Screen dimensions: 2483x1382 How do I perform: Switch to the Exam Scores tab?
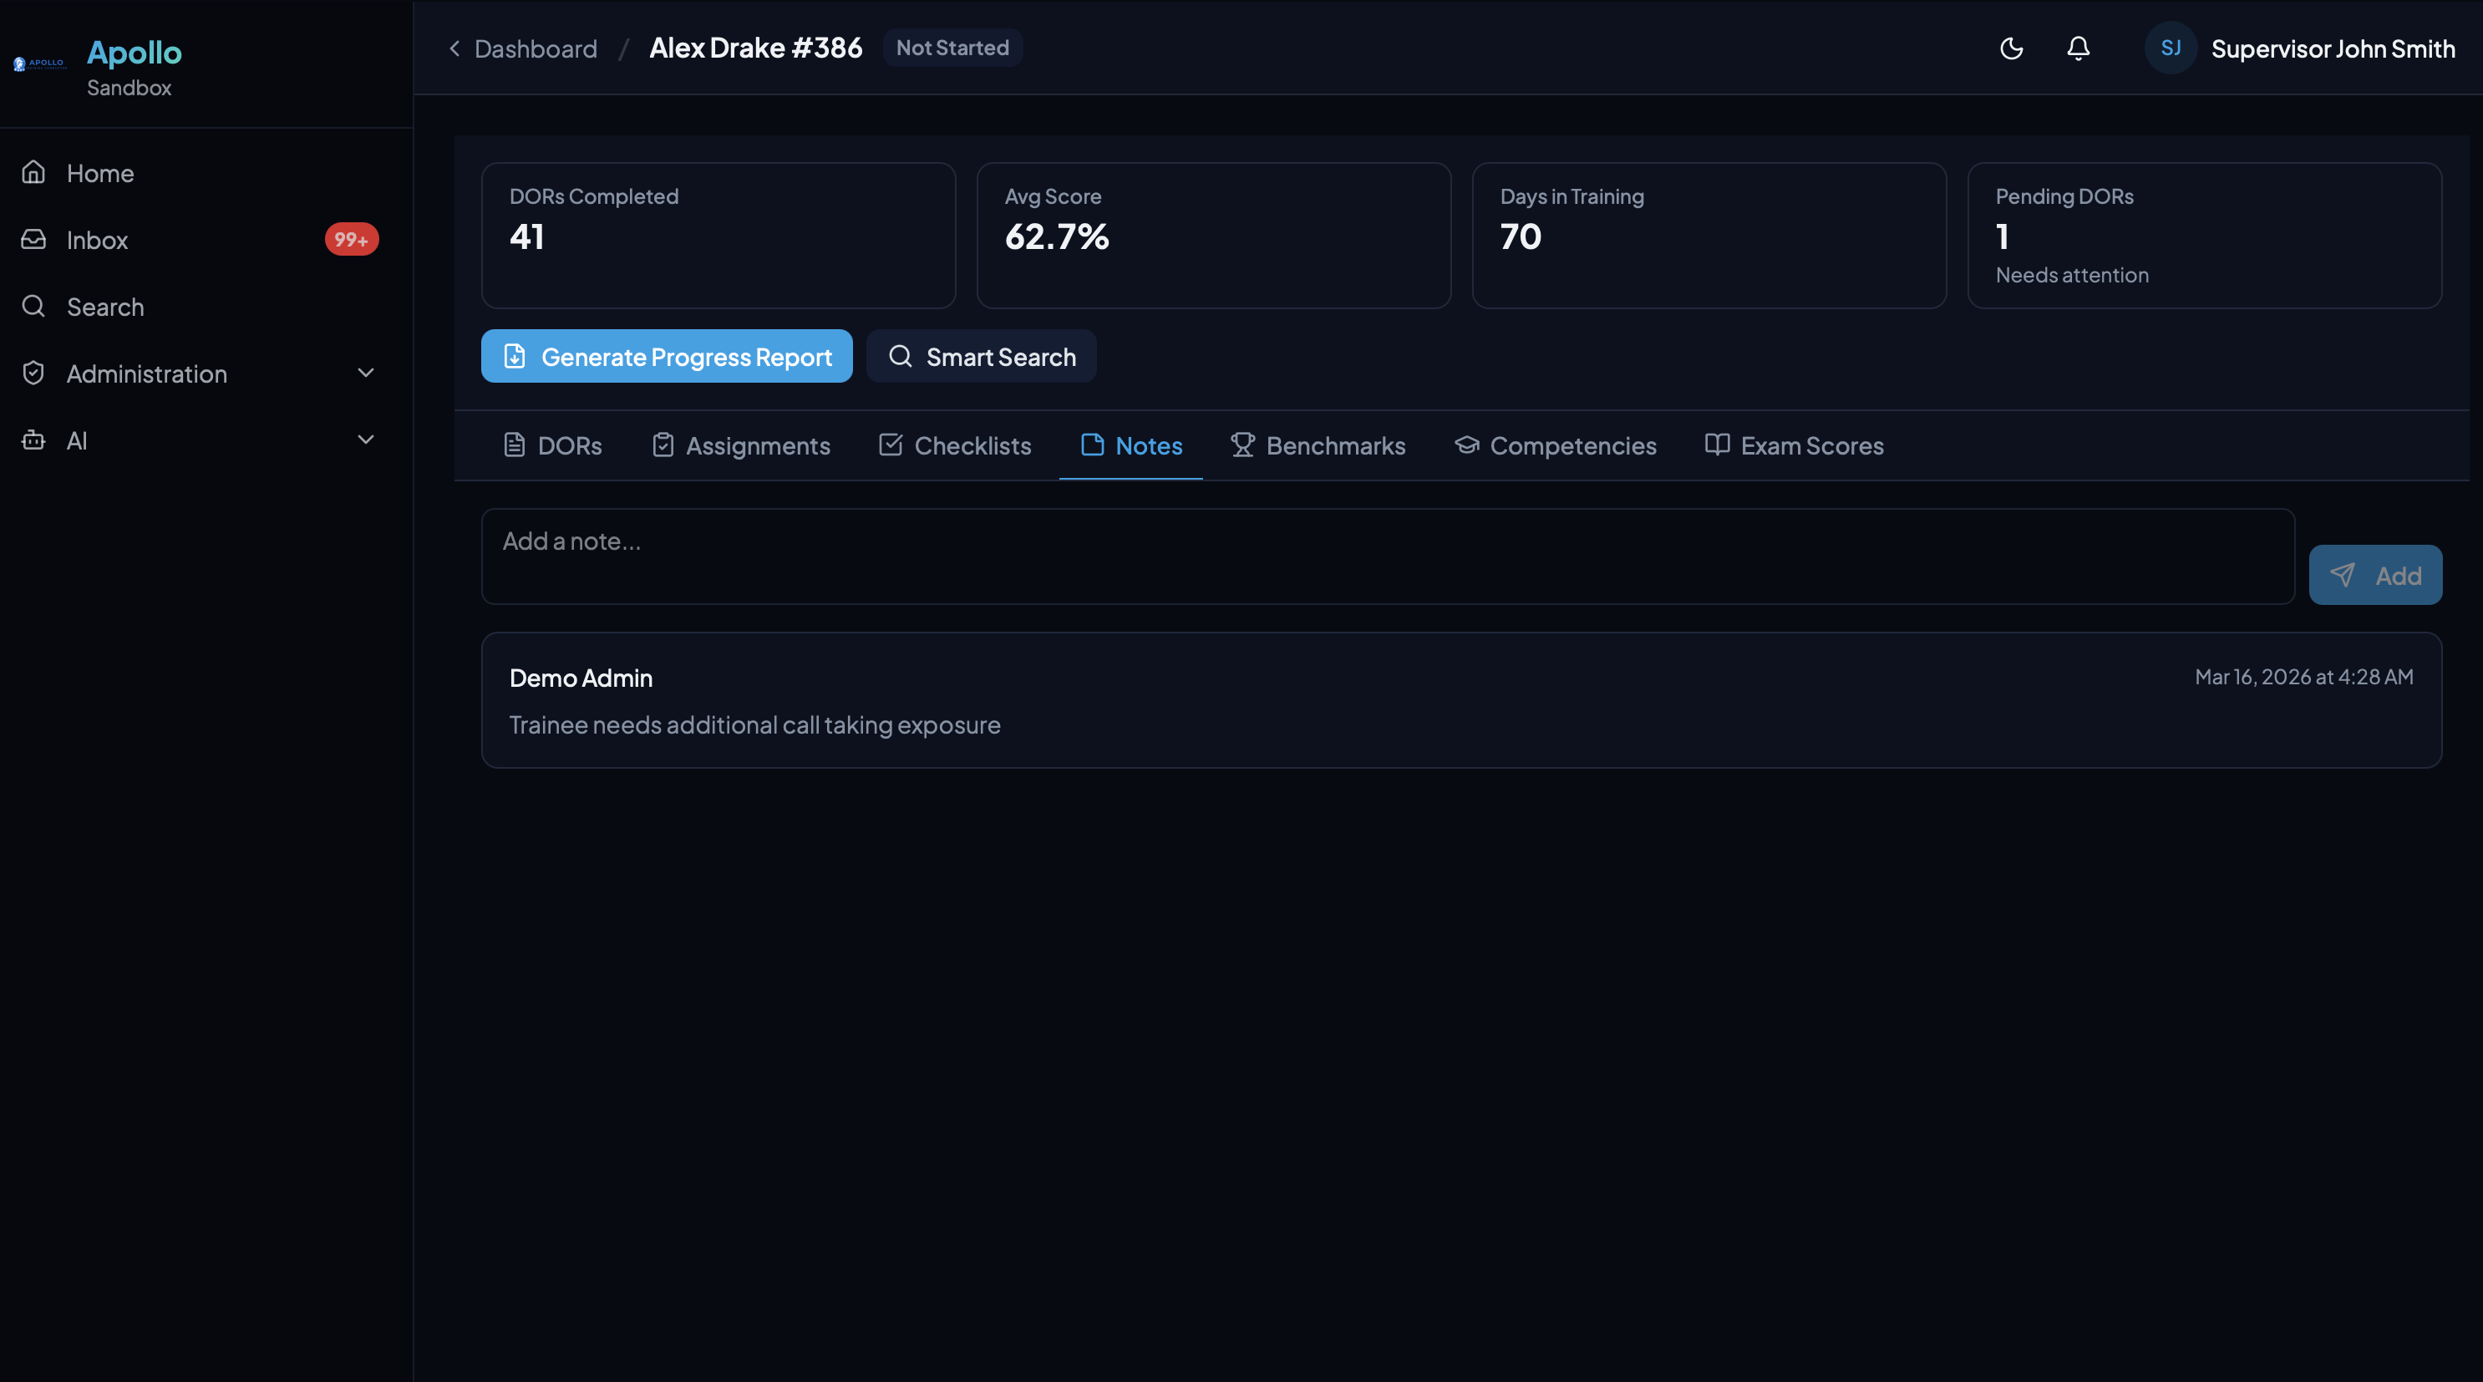tap(1794, 445)
